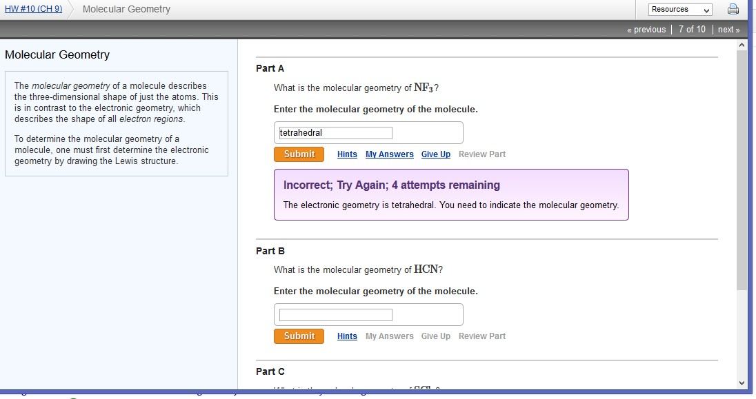Click the printer icon

(733, 10)
